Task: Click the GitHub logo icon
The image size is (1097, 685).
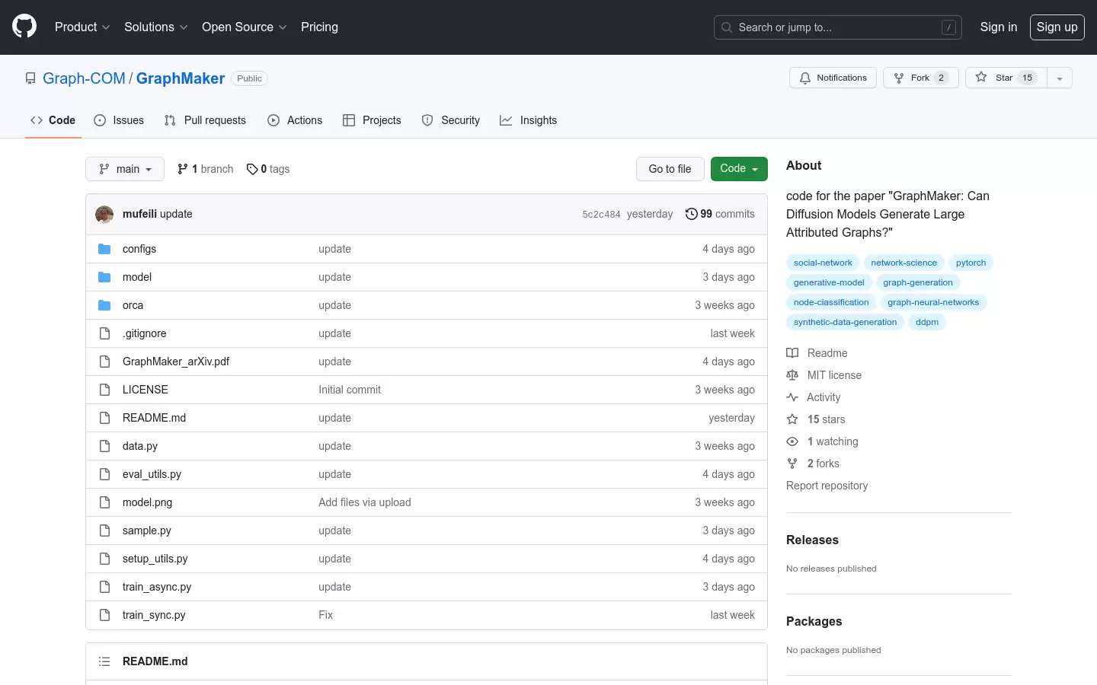Action: [x=24, y=27]
